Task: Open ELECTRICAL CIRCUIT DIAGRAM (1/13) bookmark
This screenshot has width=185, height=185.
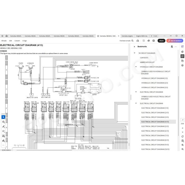Action: point(155,108)
